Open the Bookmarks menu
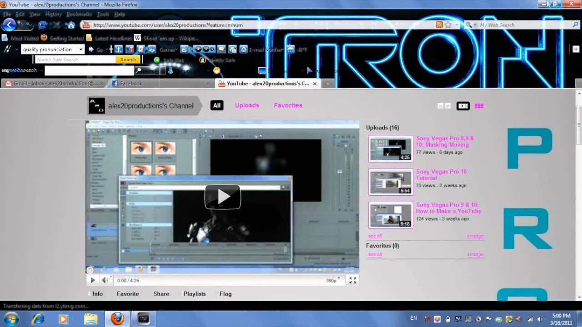This screenshot has width=582, height=327. tap(79, 14)
